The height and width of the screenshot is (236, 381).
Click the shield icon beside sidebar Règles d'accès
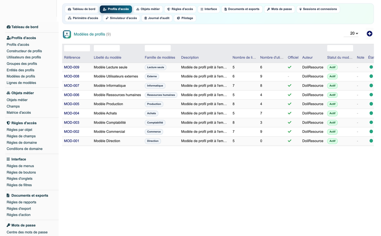(8, 123)
